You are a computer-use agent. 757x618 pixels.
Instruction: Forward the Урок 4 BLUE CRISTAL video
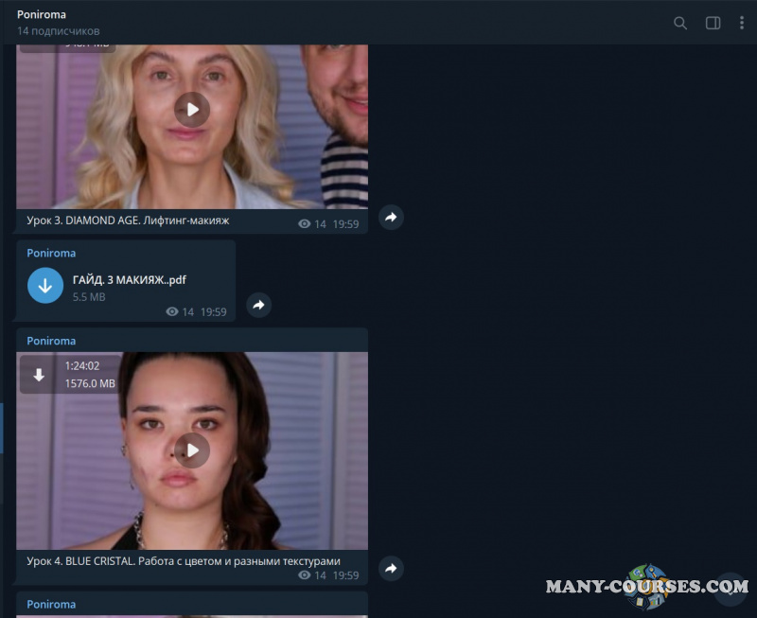click(391, 568)
